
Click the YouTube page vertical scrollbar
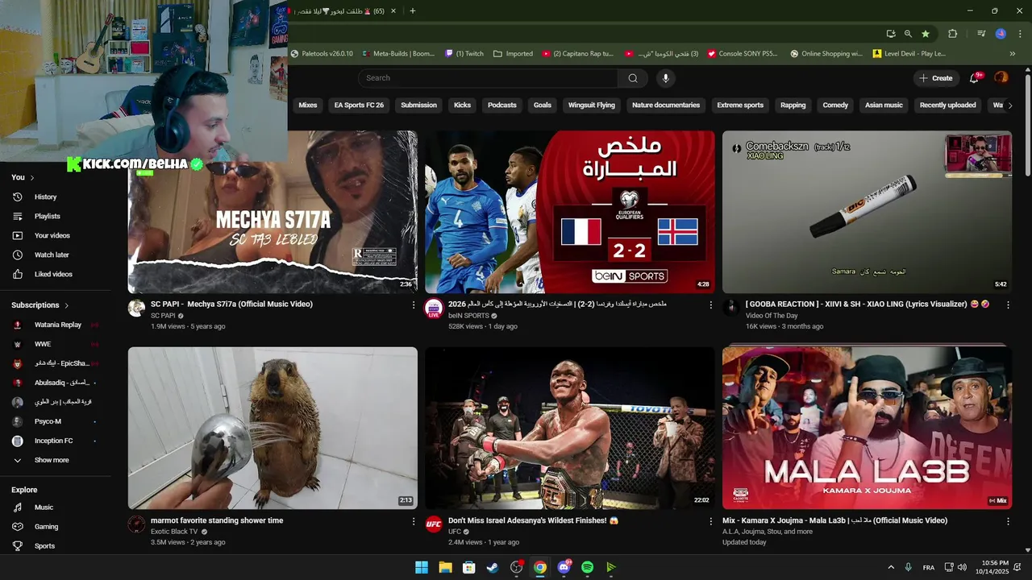1027,125
